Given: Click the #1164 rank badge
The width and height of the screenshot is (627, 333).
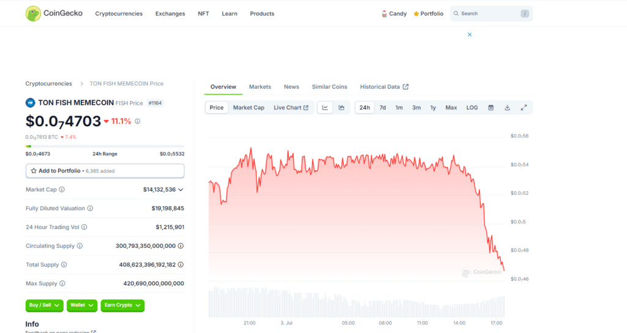Looking at the screenshot, I should pos(155,103).
